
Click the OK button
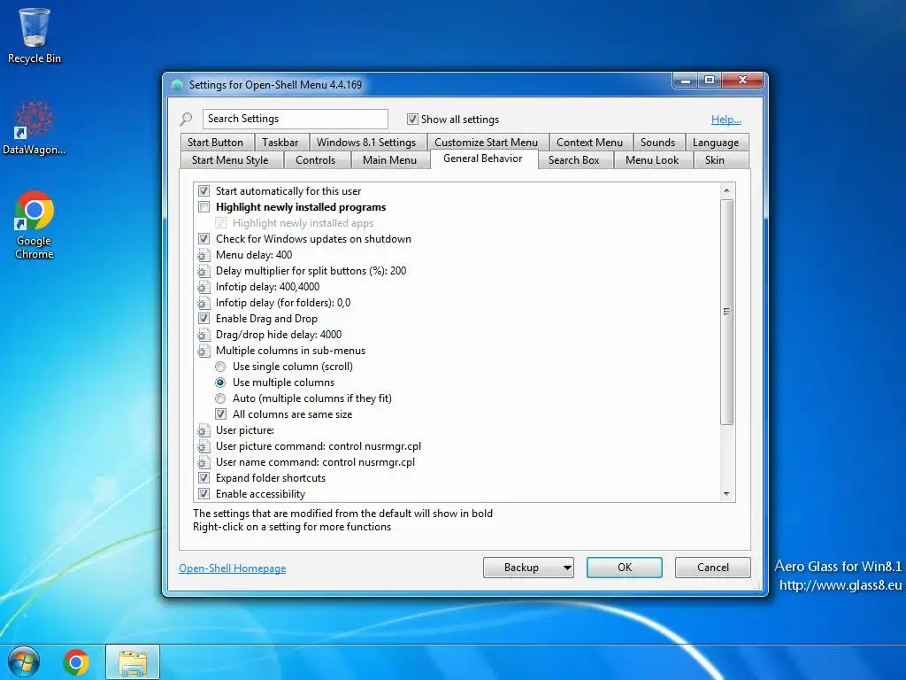(x=625, y=568)
